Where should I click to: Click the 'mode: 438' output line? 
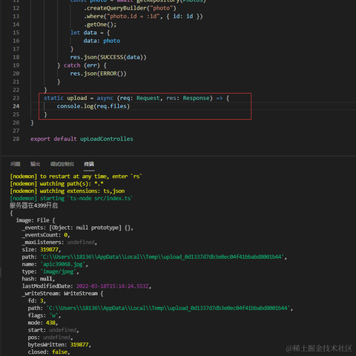(43, 323)
